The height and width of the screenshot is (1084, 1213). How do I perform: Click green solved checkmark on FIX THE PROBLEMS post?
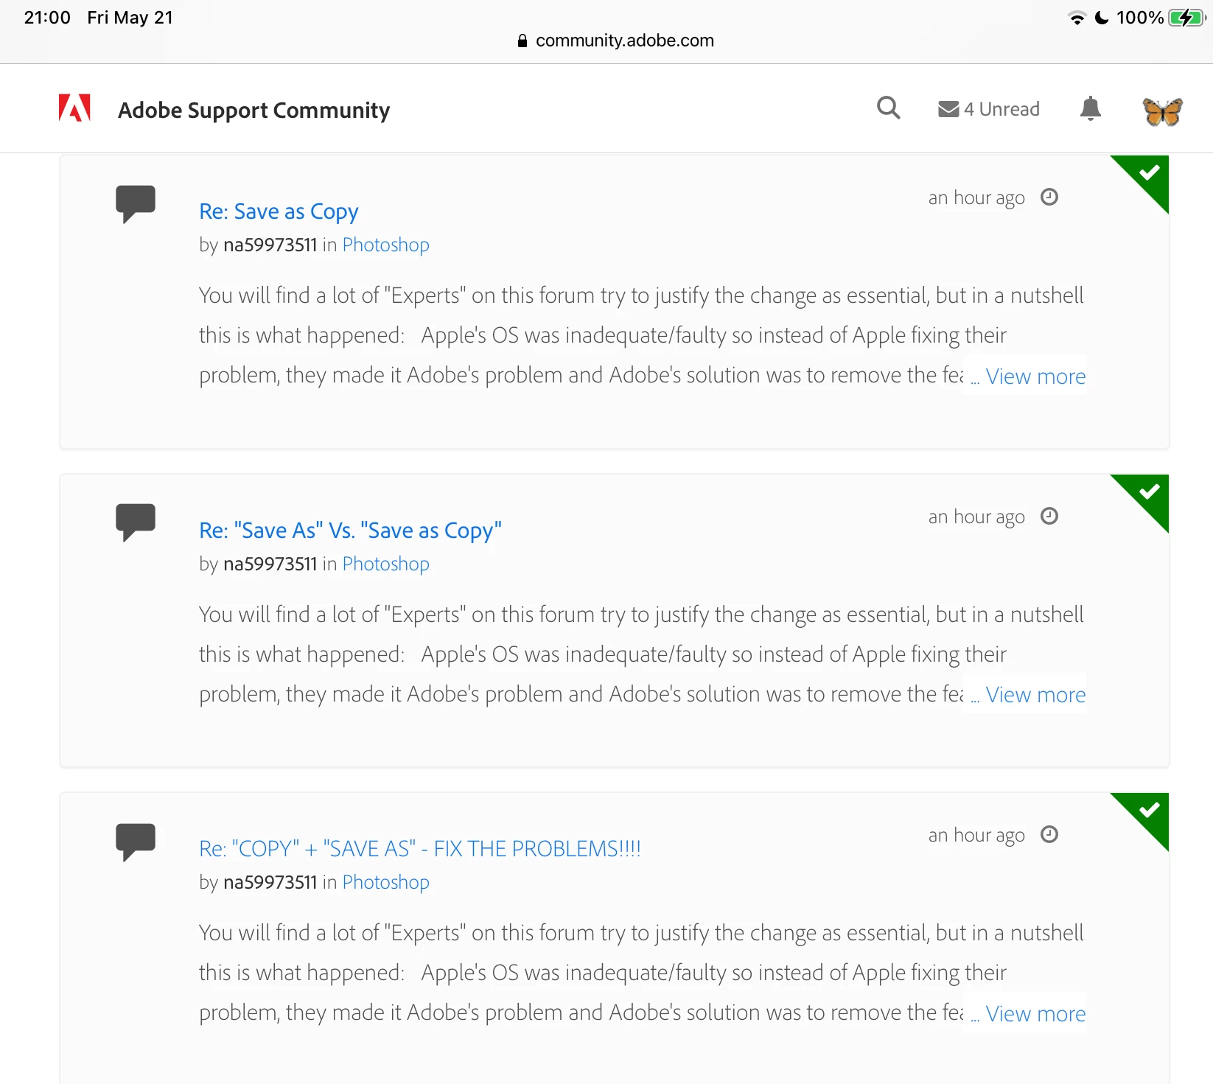1148,812
